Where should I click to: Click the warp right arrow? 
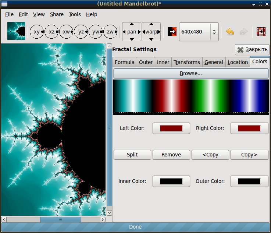(x=159, y=32)
